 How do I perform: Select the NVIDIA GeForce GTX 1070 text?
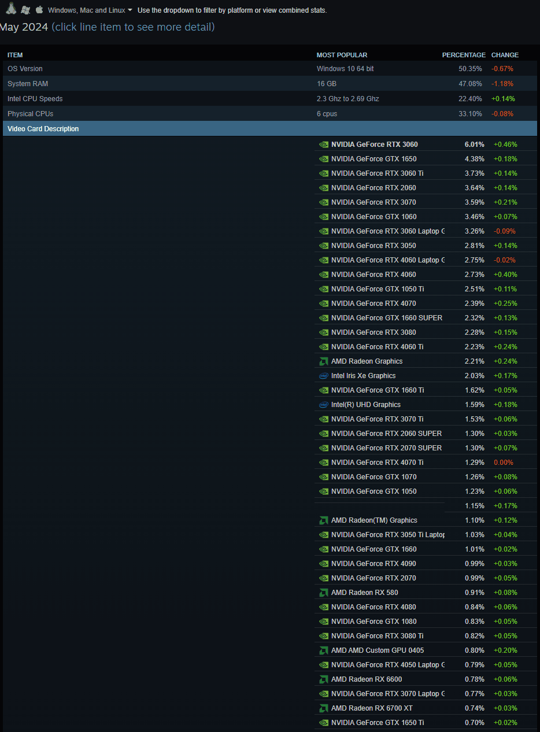click(x=374, y=477)
